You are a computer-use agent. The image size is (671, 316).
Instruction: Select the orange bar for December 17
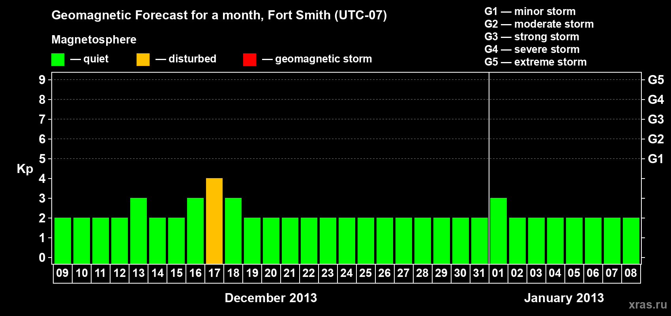[214, 221]
